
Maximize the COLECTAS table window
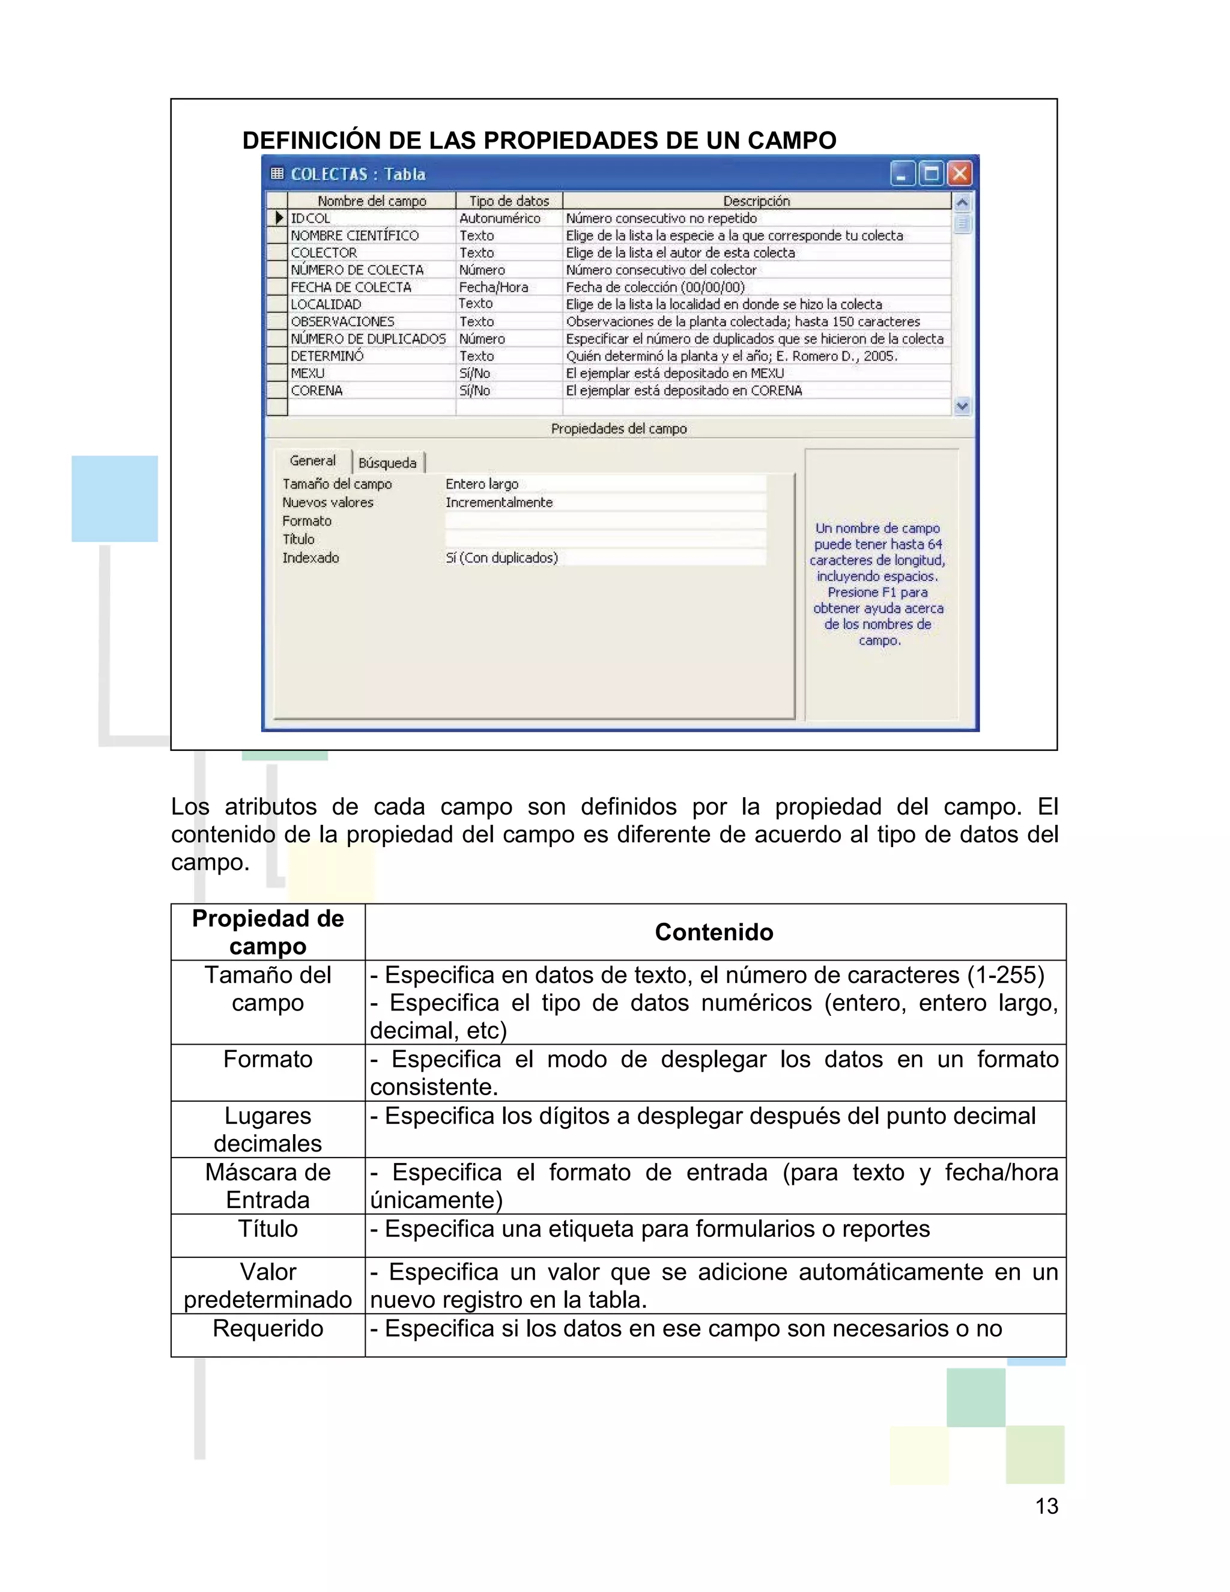click(x=932, y=174)
